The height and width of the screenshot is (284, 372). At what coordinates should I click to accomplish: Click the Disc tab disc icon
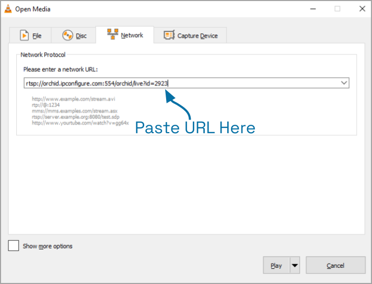pos(67,35)
